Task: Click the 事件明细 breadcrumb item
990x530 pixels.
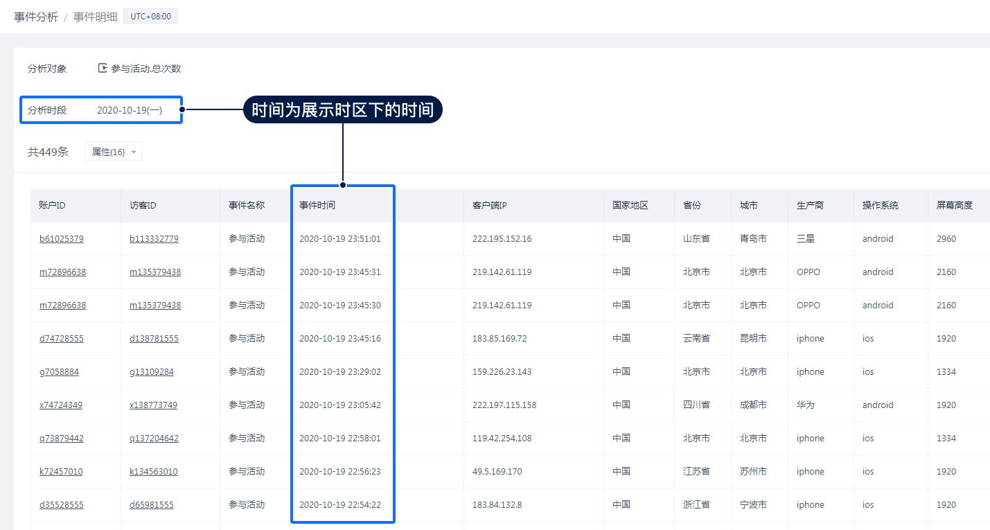Action: (96, 17)
